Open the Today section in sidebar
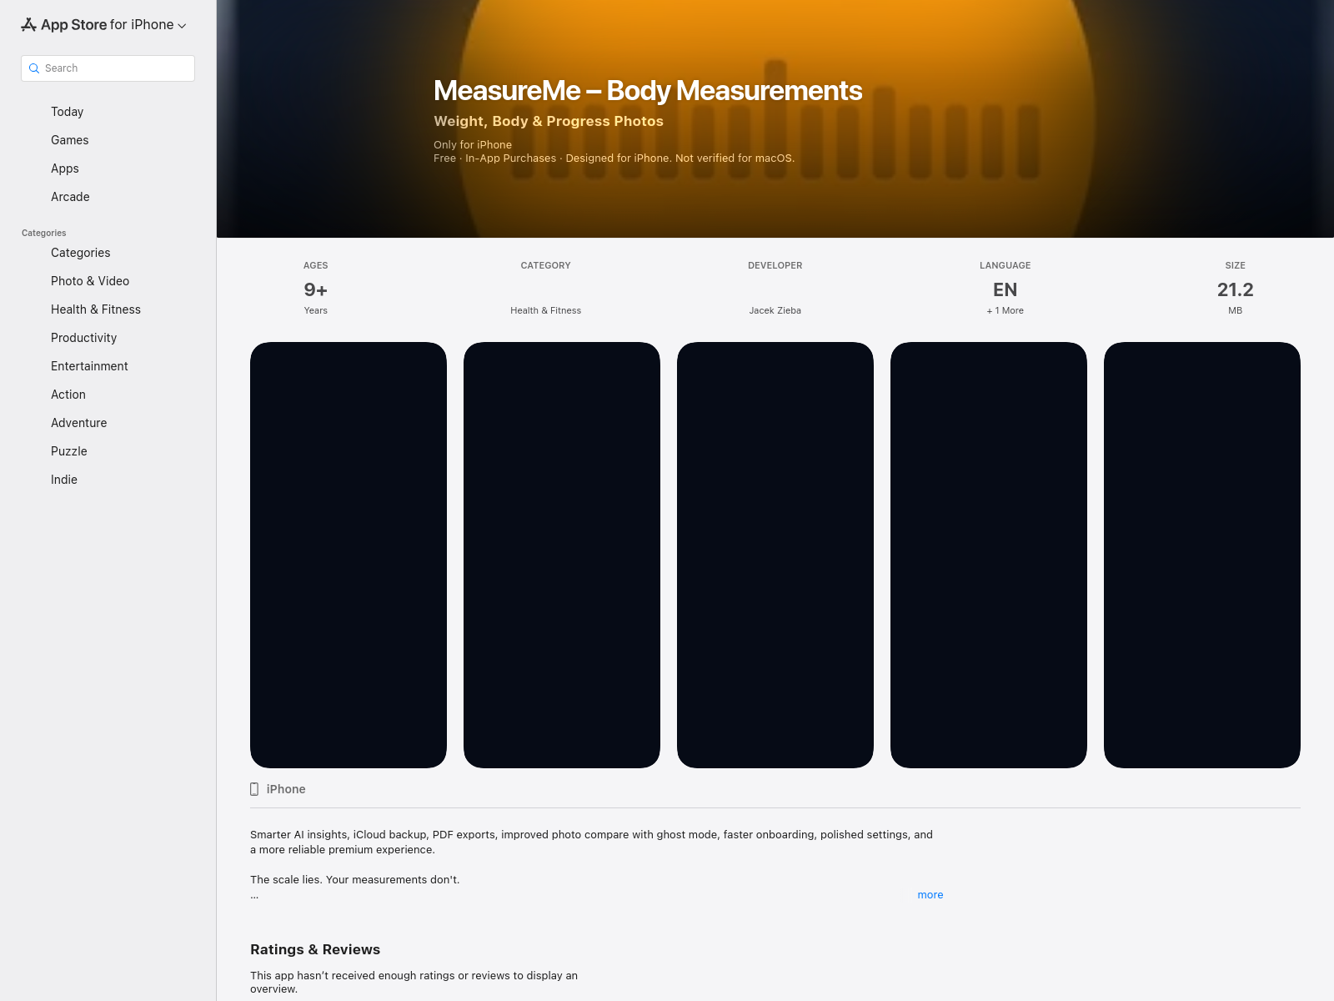 (67, 112)
